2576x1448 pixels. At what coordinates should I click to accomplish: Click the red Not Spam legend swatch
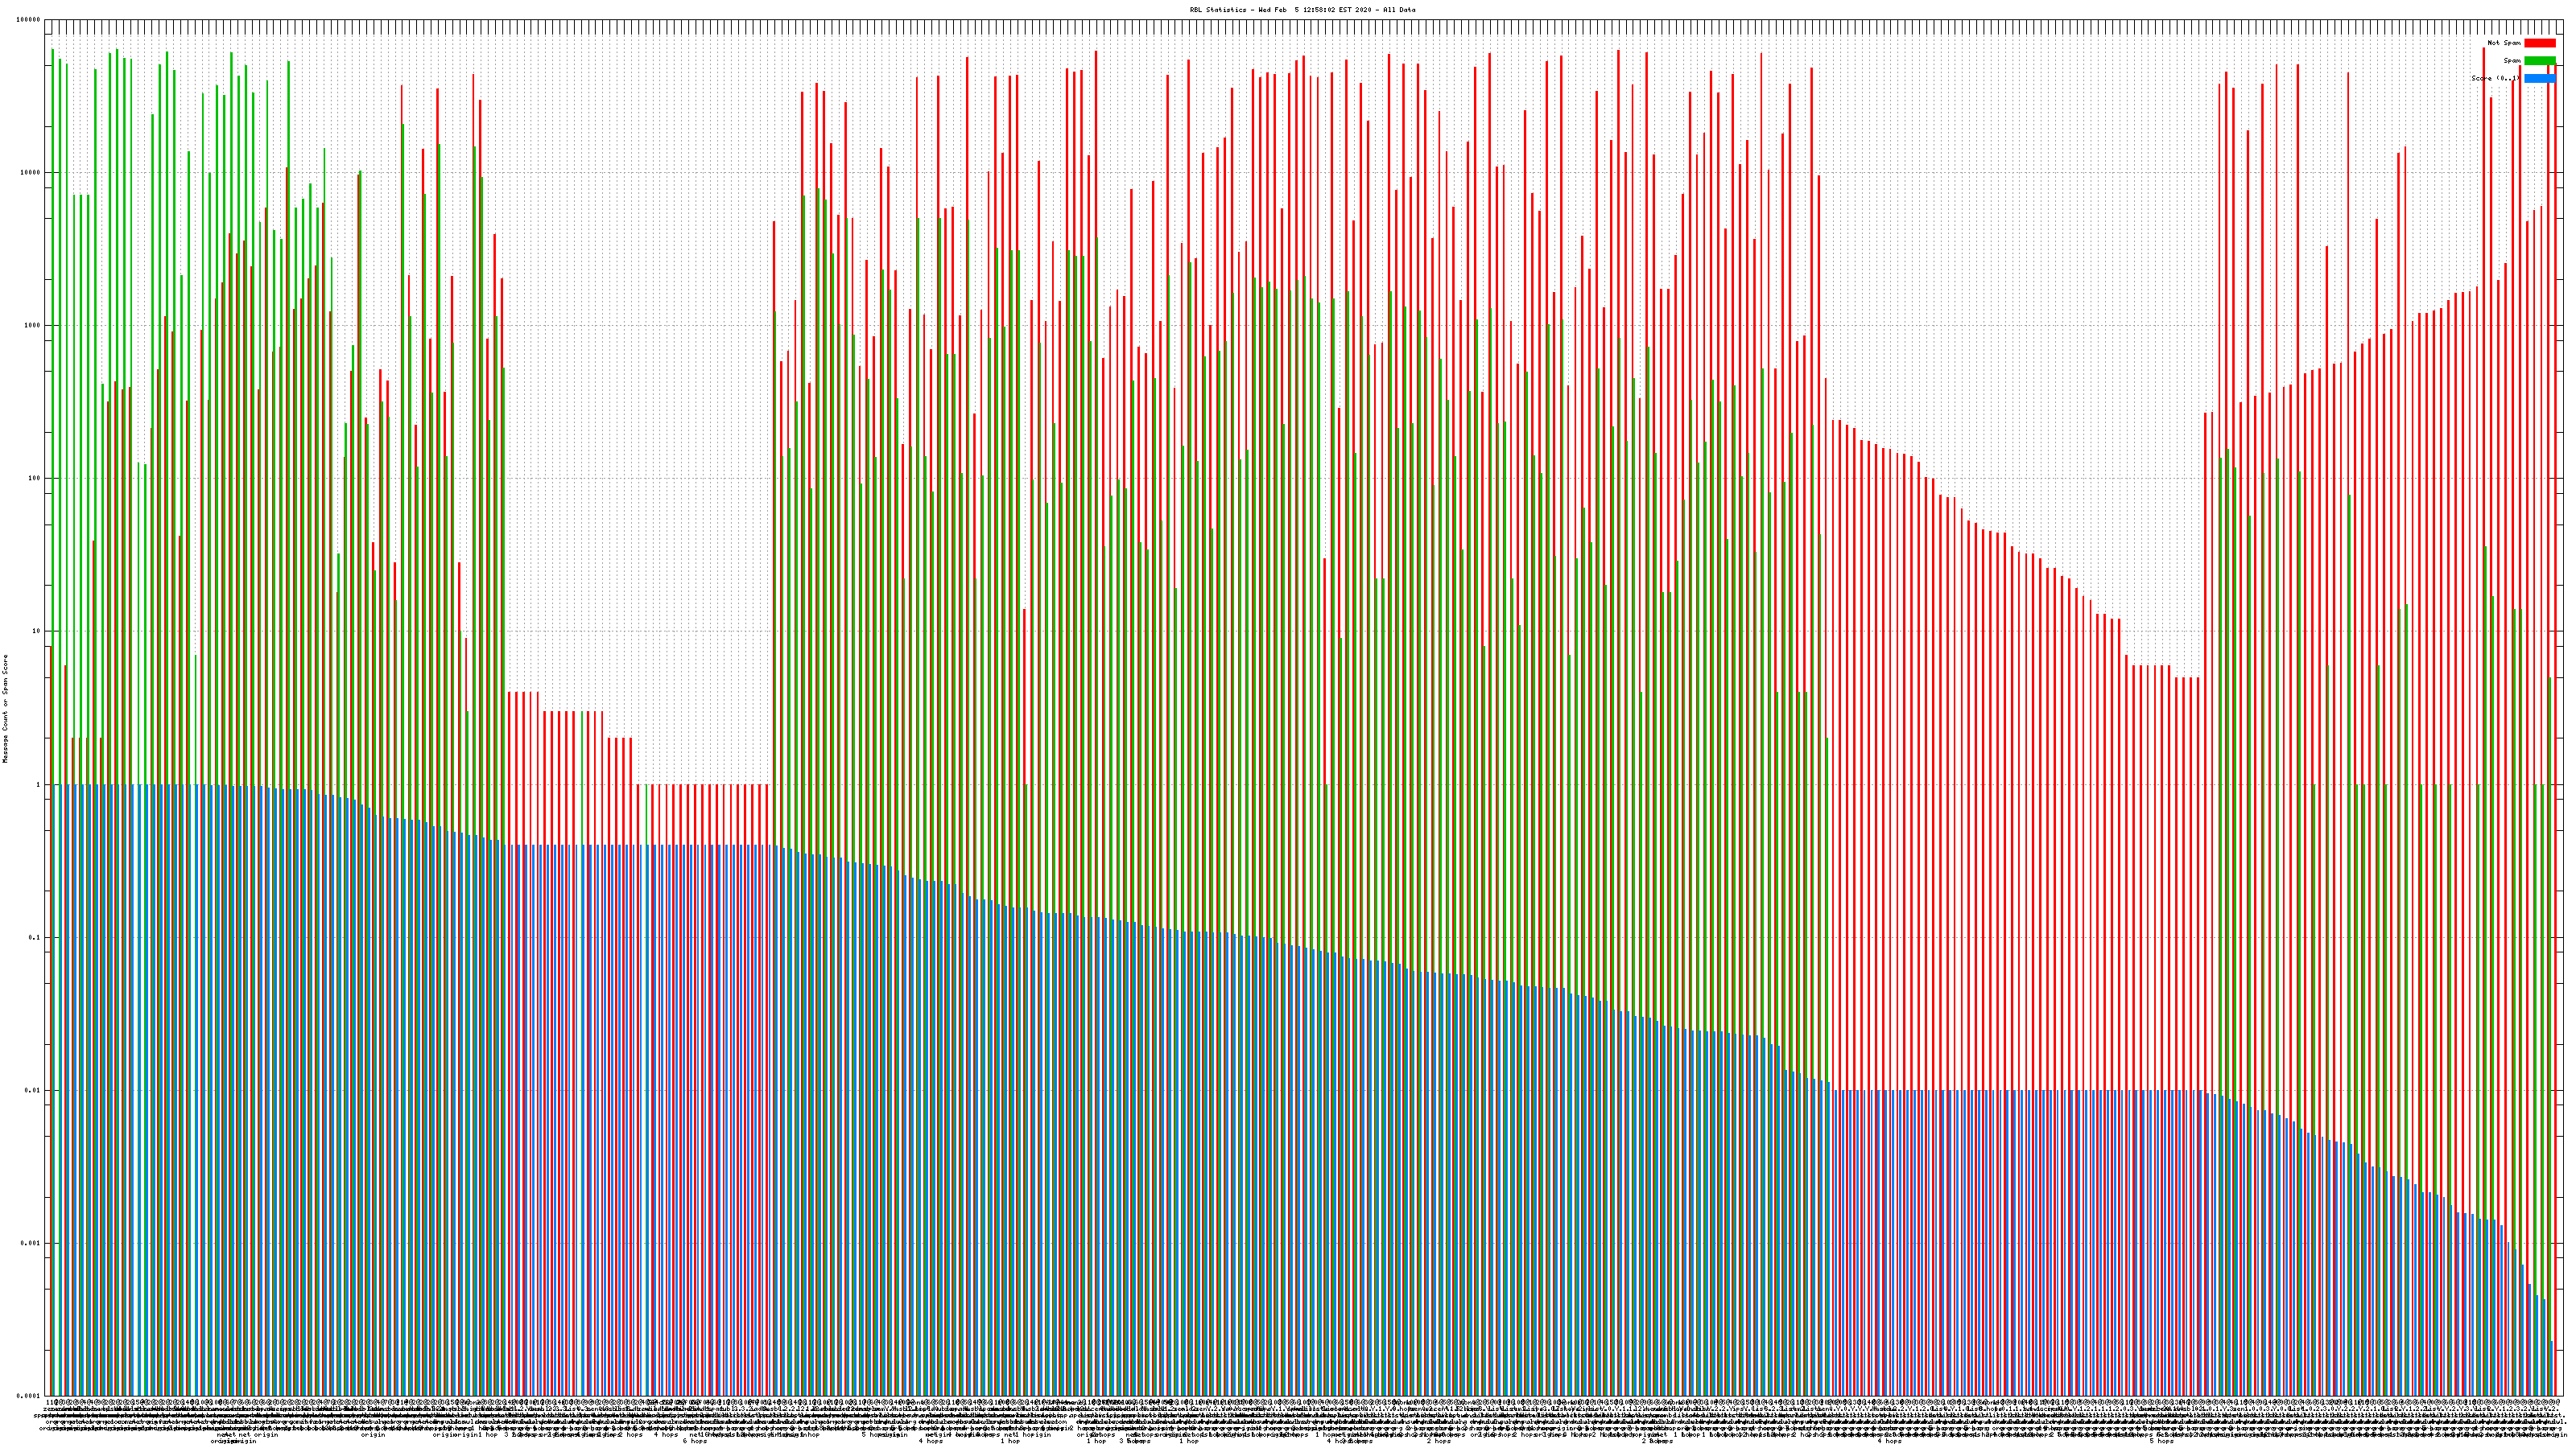pyautogui.click(x=2539, y=43)
